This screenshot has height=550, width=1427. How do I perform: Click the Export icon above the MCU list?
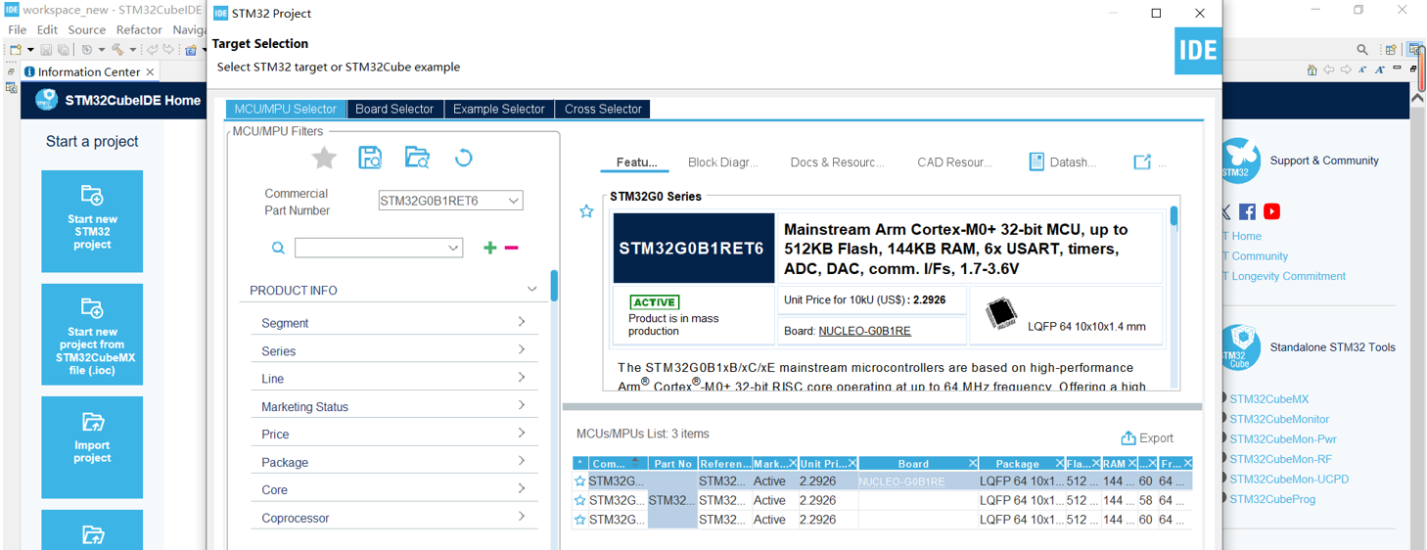(1128, 438)
